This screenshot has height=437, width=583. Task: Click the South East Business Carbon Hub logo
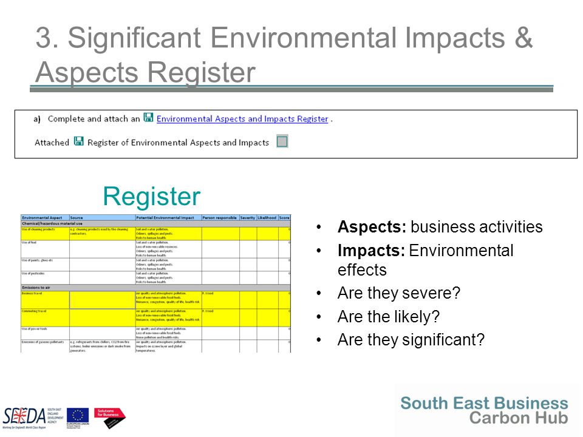click(485, 410)
